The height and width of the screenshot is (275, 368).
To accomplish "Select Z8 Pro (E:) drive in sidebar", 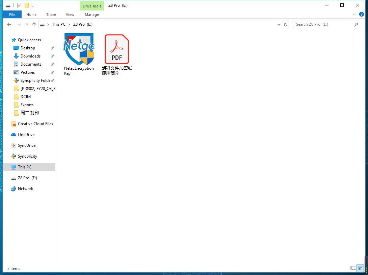I will click(x=27, y=178).
